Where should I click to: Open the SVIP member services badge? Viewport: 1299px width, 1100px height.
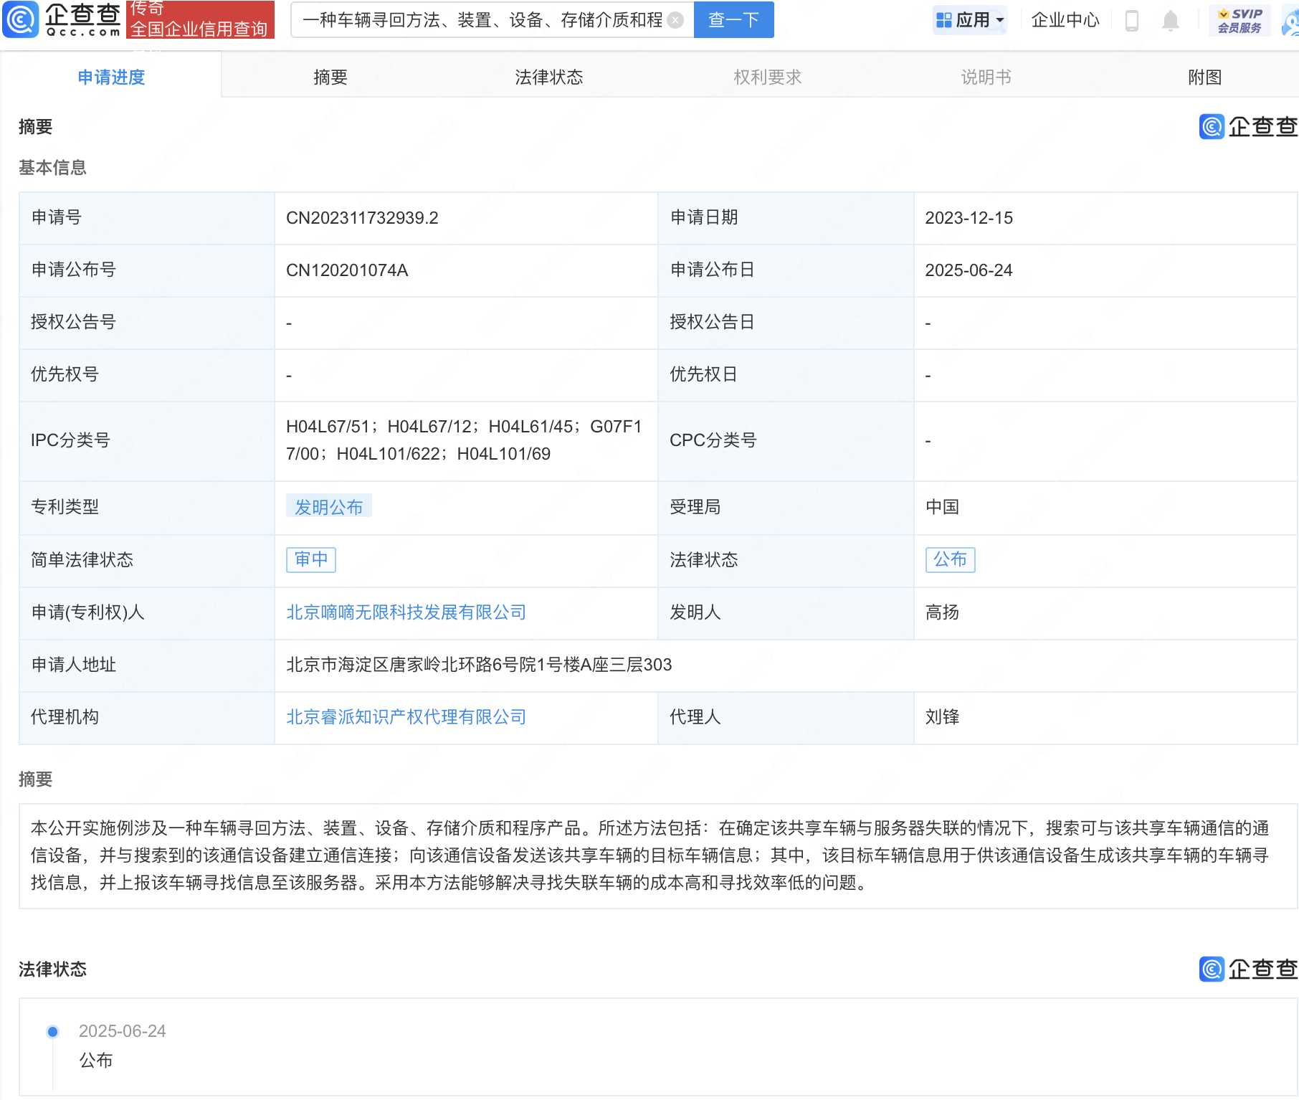(x=1239, y=20)
